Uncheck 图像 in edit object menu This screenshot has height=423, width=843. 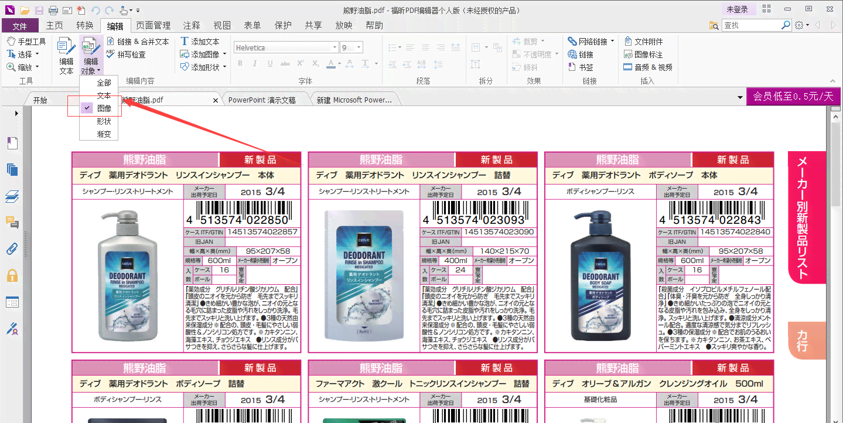(x=99, y=108)
